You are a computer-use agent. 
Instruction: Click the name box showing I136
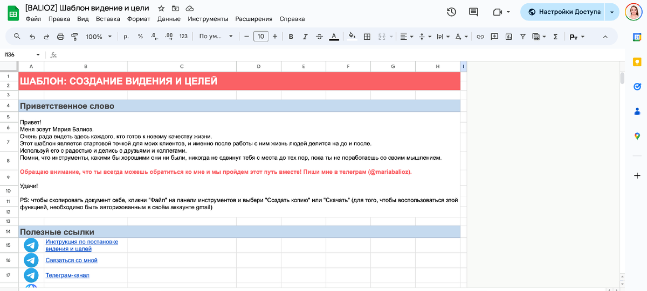point(17,54)
